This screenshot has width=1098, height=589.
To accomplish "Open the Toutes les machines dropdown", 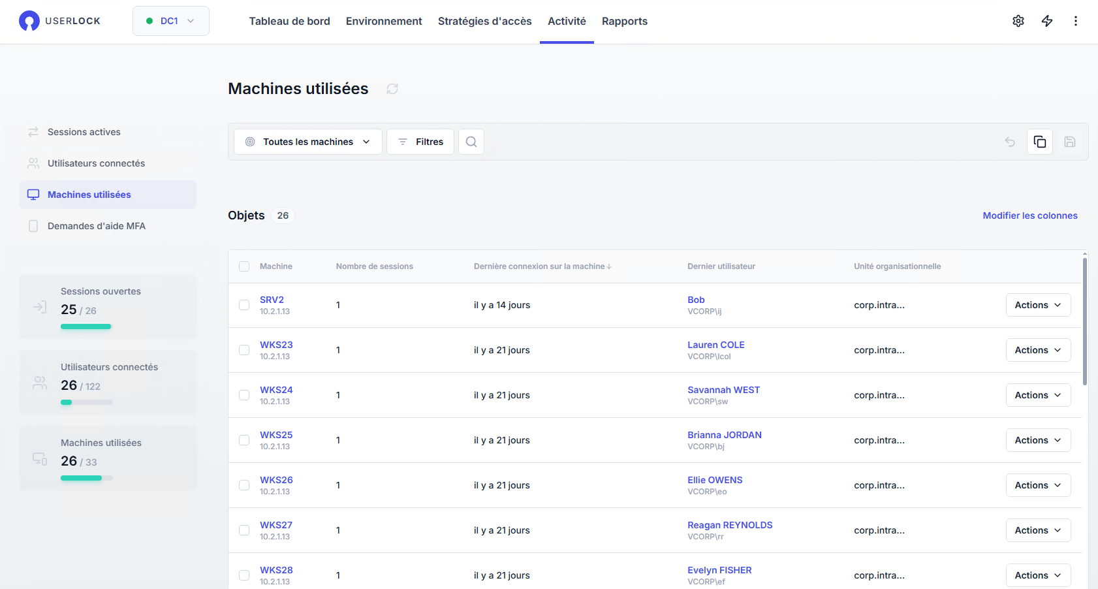I will pyautogui.click(x=308, y=142).
